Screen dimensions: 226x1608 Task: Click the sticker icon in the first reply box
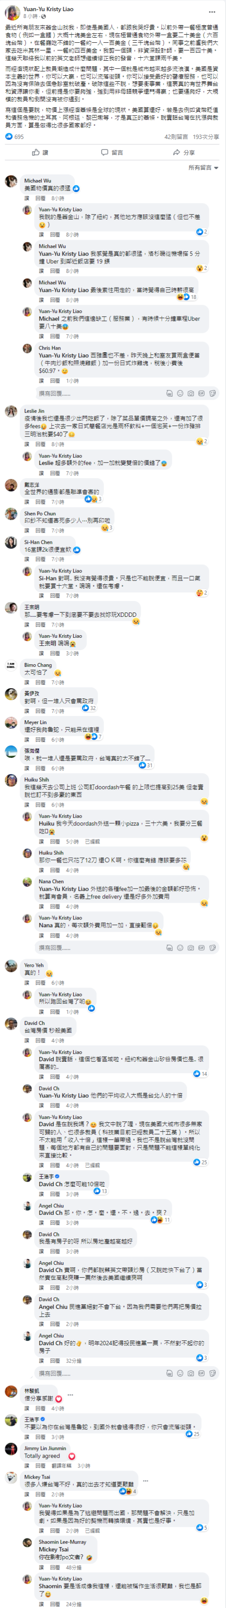point(213,394)
